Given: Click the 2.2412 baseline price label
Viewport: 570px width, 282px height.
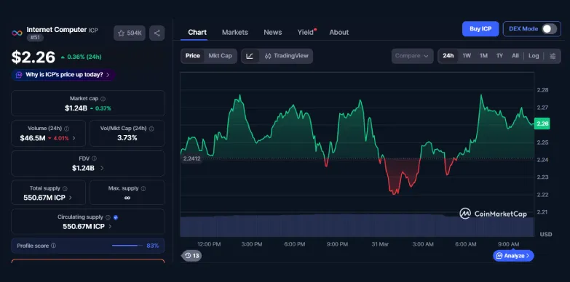Looking at the screenshot, I should pos(191,158).
